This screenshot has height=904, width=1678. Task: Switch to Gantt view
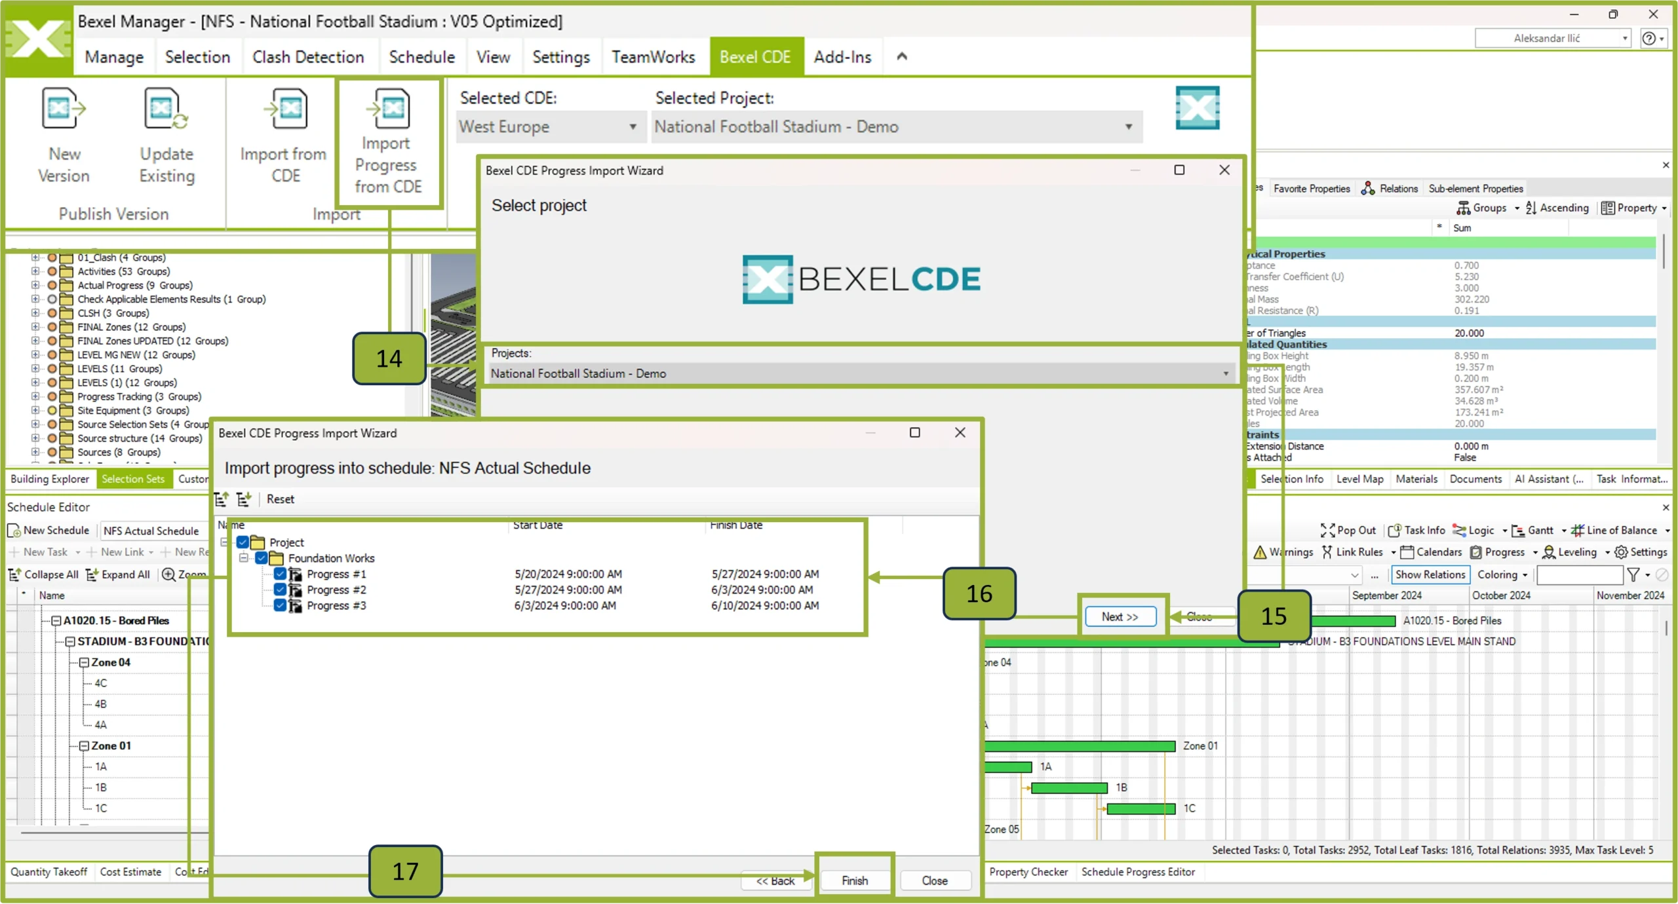1532,531
